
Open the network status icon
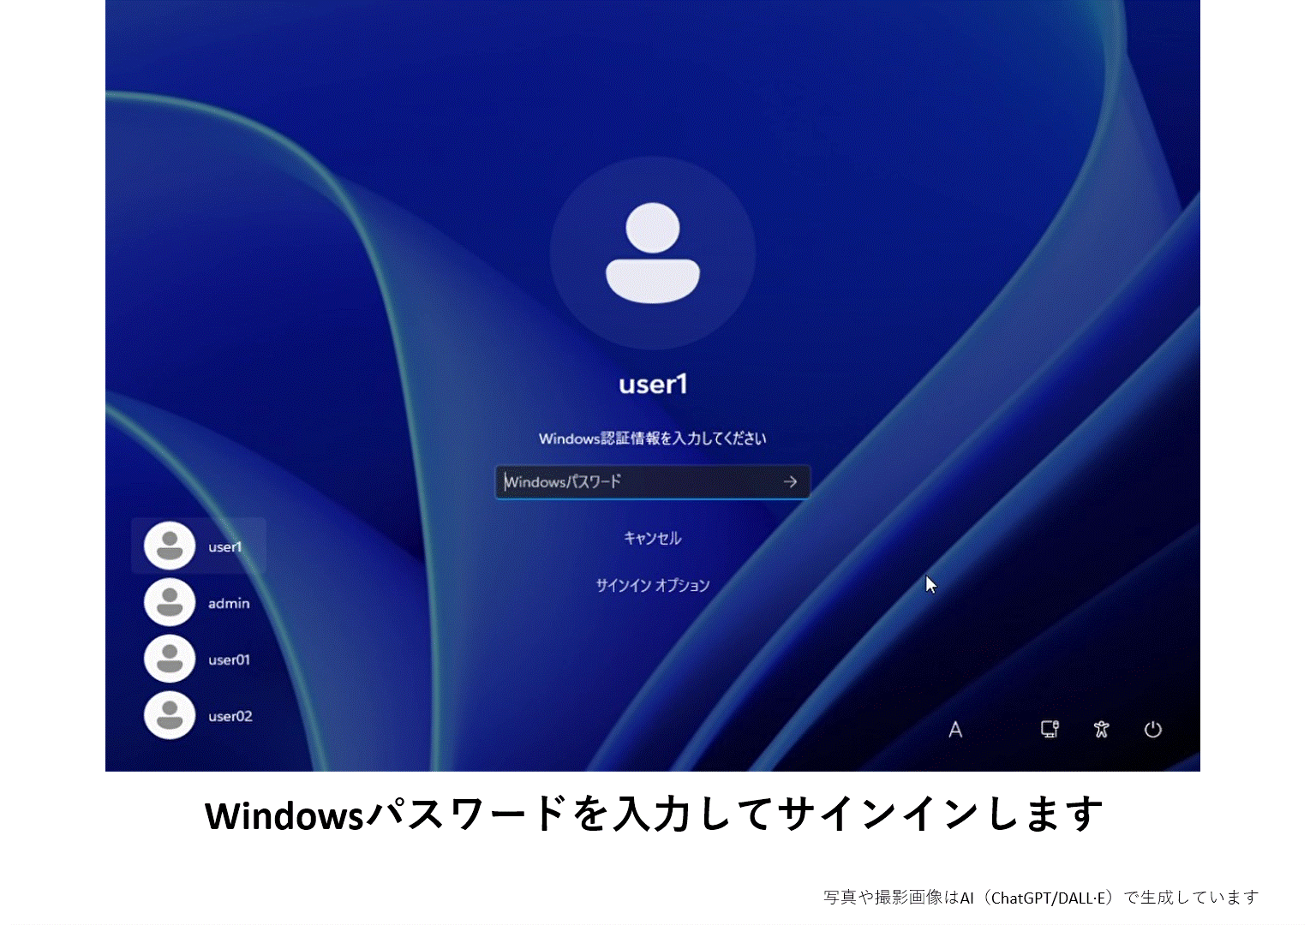(x=1050, y=729)
